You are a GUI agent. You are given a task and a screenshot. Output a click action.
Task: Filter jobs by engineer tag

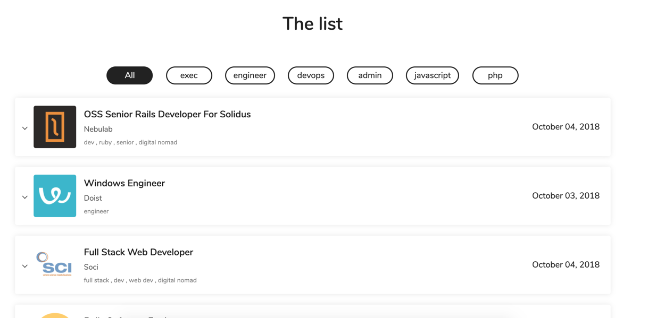(250, 75)
